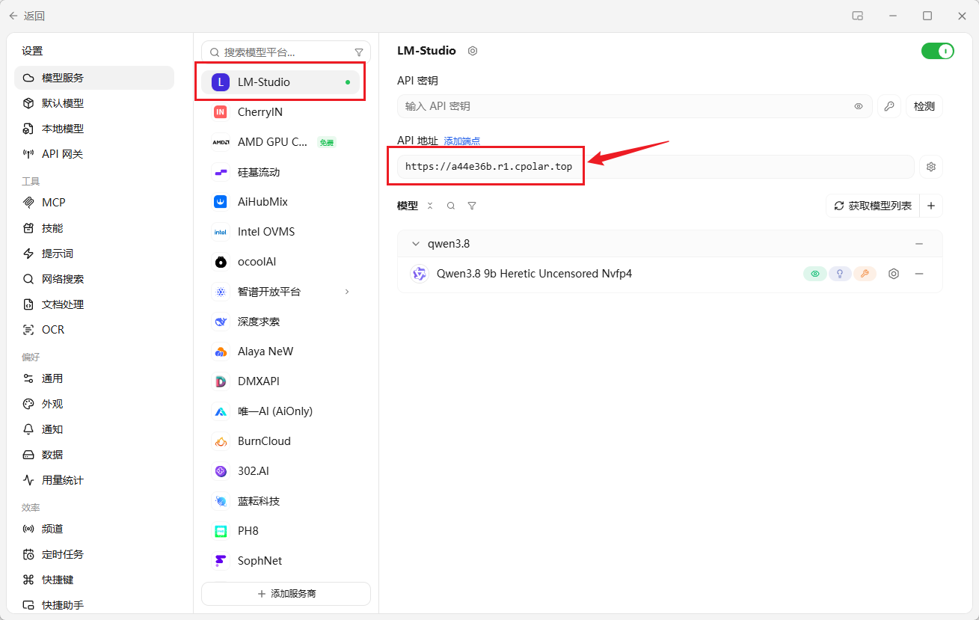The height and width of the screenshot is (620, 979).
Task: Select the ocoolAI provider
Action: coord(280,262)
